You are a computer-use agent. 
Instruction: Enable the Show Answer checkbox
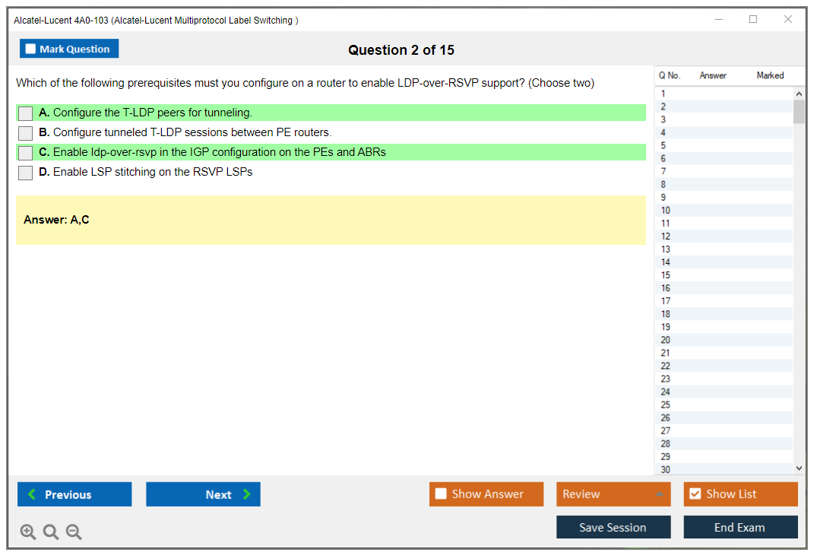pyautogui.click(x=441, y=494)
